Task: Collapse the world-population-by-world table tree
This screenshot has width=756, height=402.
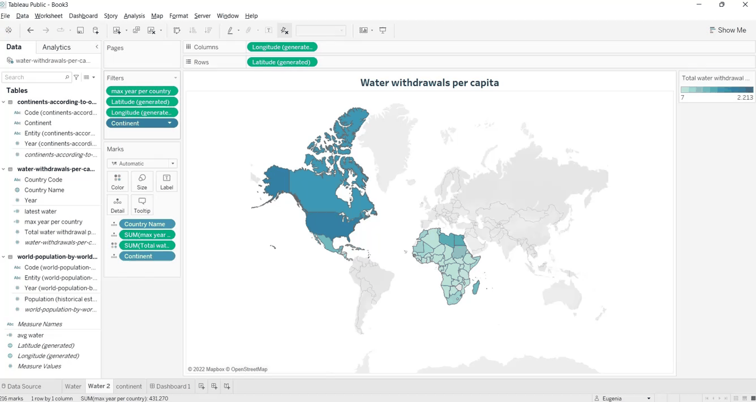Action: point(3,256)
